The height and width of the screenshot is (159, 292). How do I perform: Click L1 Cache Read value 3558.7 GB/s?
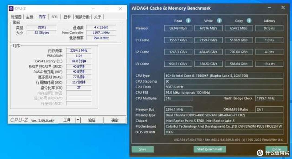click(178, 40)
